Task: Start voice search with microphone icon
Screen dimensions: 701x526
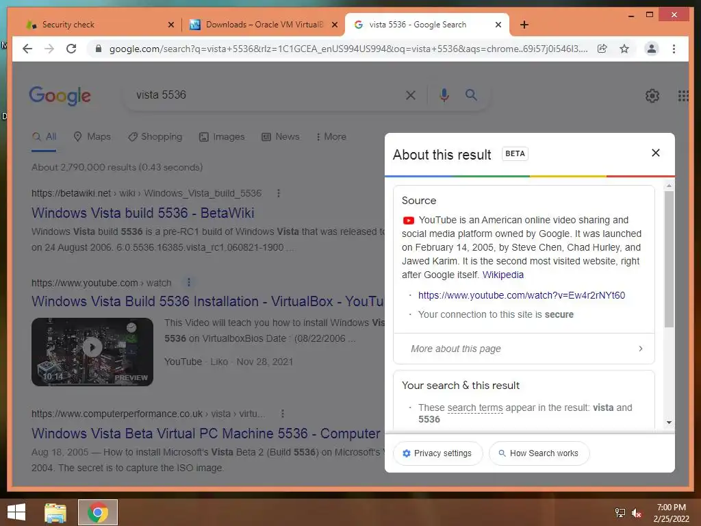Action: (x=444, y=95)
